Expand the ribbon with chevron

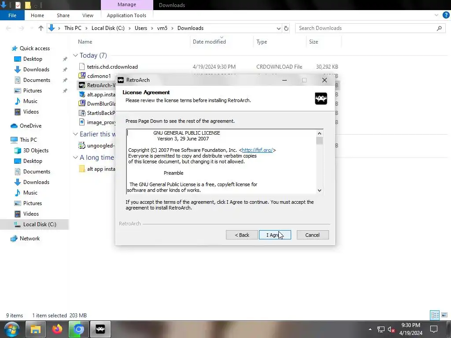tap(436, 15)
